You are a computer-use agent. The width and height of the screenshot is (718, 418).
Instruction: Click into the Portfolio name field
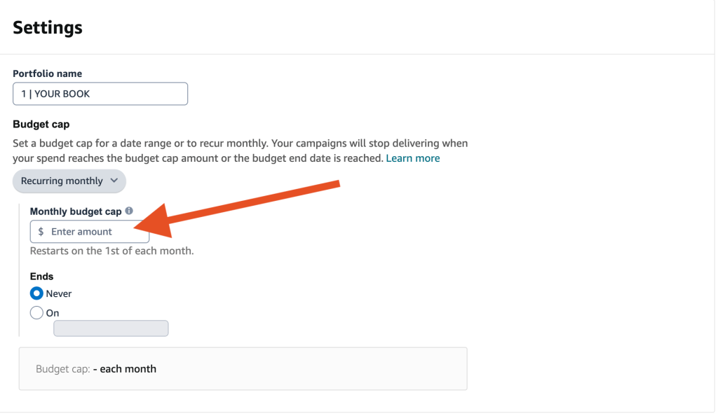(x=100, y=94)
